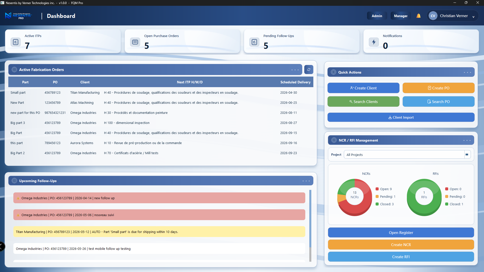Open the Titan Manufacturing AUTO follow-up entry

(159, 232)
